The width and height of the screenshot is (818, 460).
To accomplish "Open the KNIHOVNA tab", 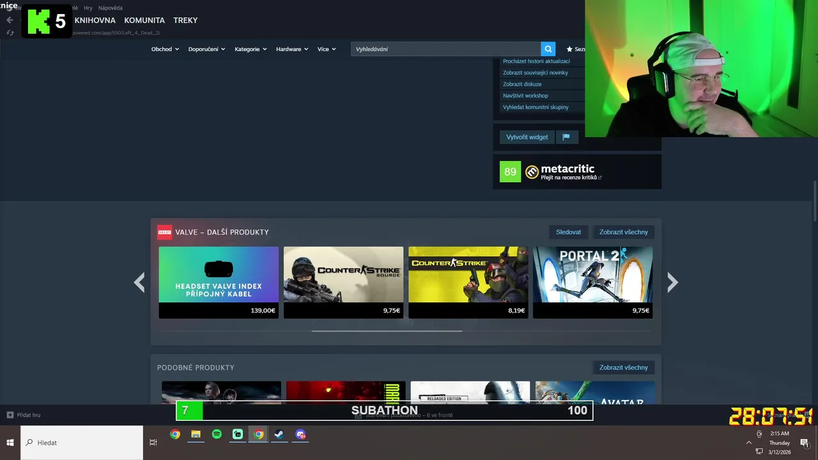I will tap(95, 20).
